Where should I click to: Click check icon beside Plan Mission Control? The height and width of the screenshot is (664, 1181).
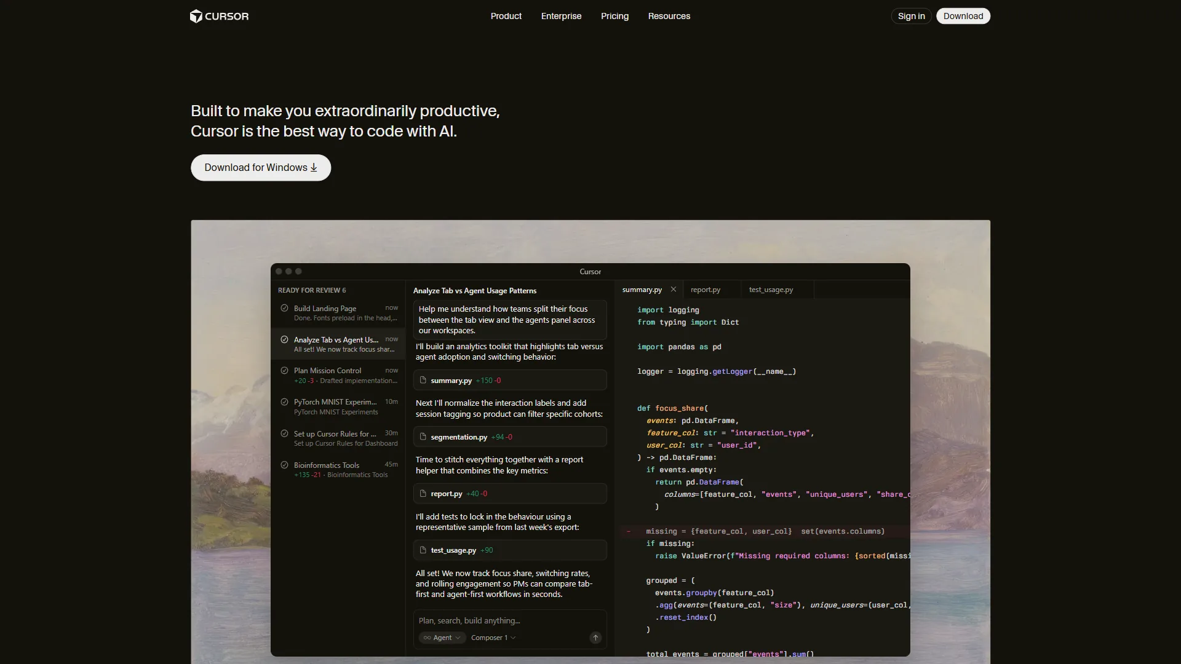click(284, 370)
